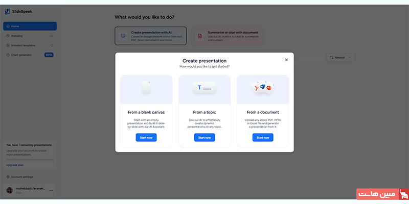Start now from a document

(263, 138)
